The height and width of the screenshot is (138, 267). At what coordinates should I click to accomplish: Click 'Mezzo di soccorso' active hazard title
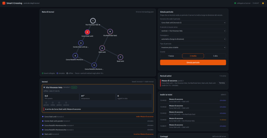(169, 80)
